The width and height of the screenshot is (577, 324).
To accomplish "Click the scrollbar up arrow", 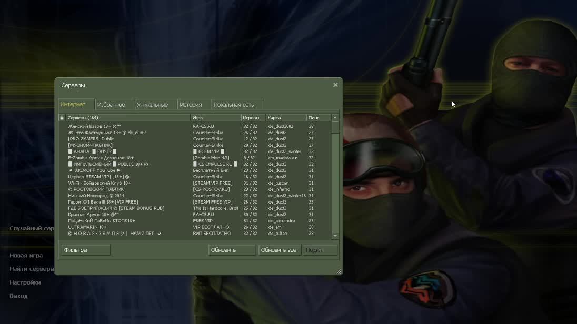I will 335,118.
